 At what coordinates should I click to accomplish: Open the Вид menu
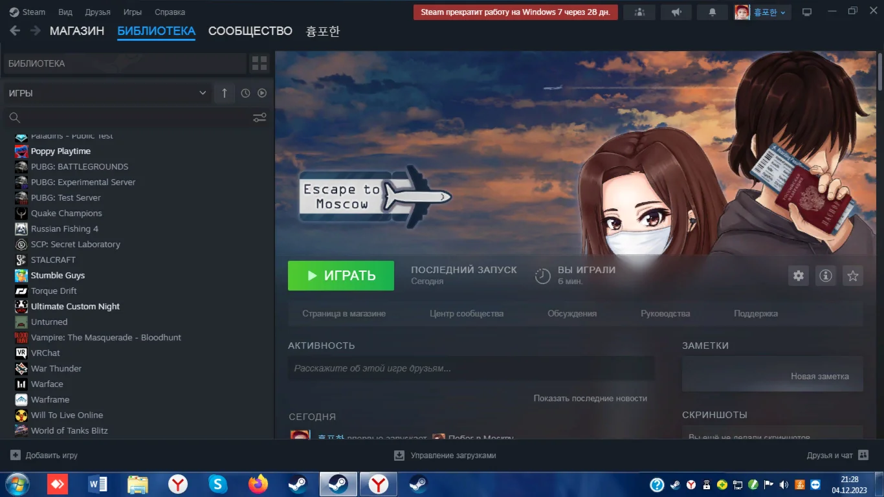pos(65,12)
